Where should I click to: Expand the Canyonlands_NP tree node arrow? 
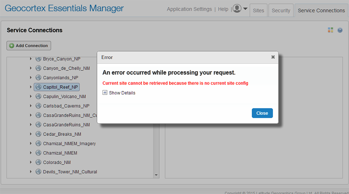31,77
